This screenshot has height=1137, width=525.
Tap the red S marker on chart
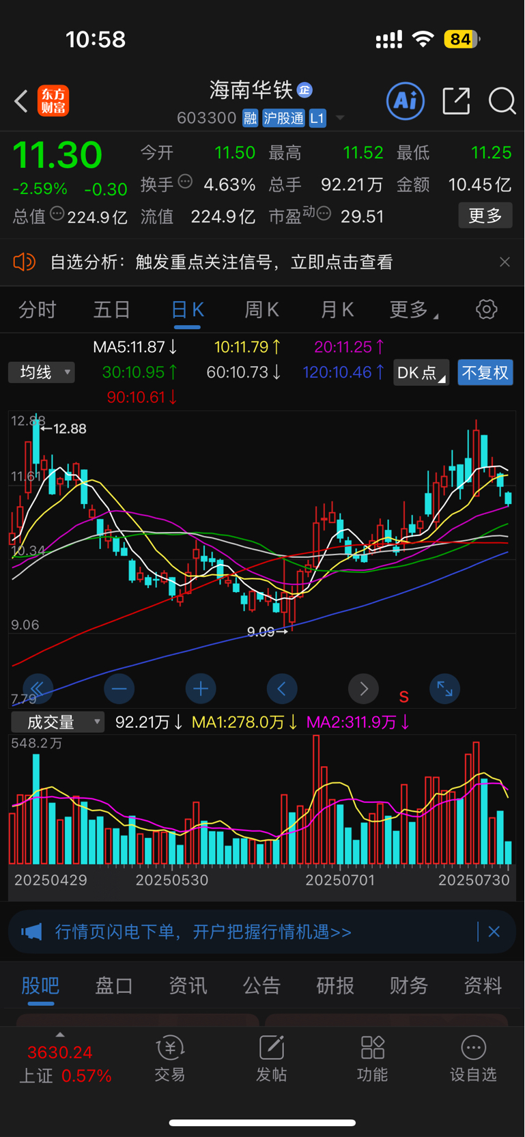tap(404, 697)
